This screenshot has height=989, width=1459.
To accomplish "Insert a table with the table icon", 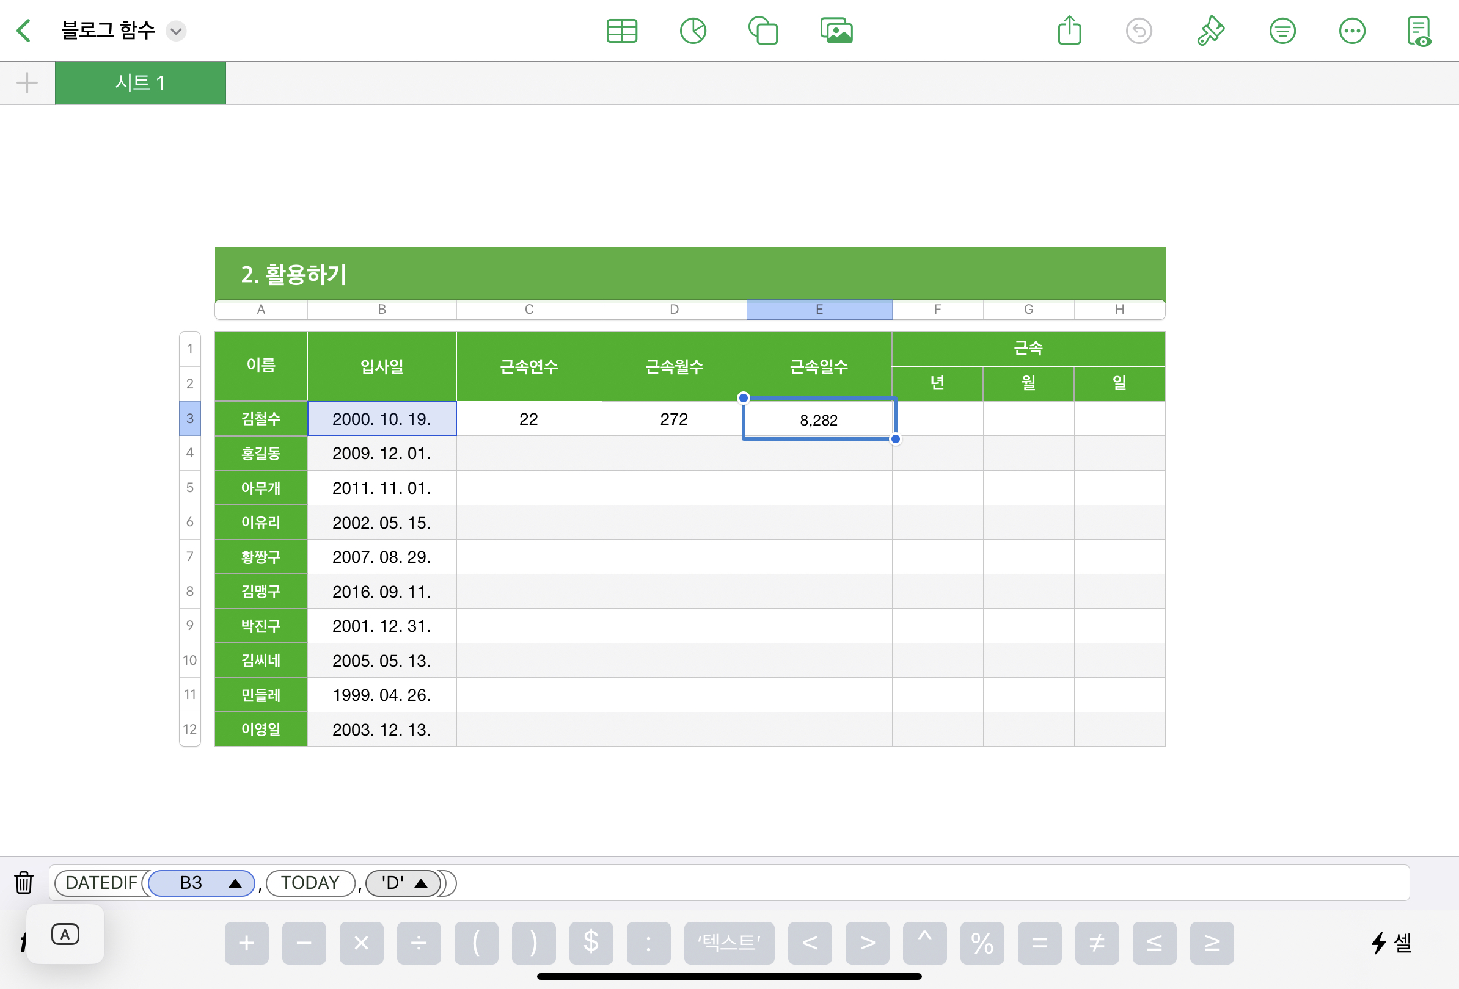I will 621,31.
